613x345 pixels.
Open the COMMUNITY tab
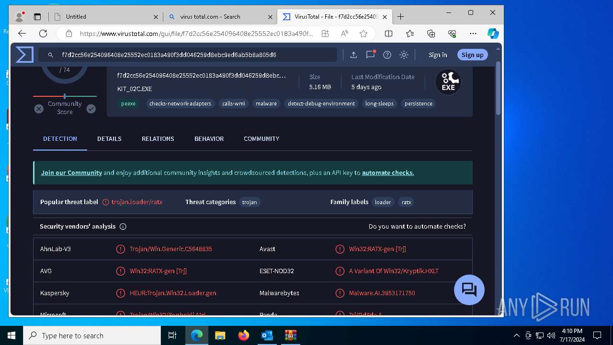(x=261, y=138)
